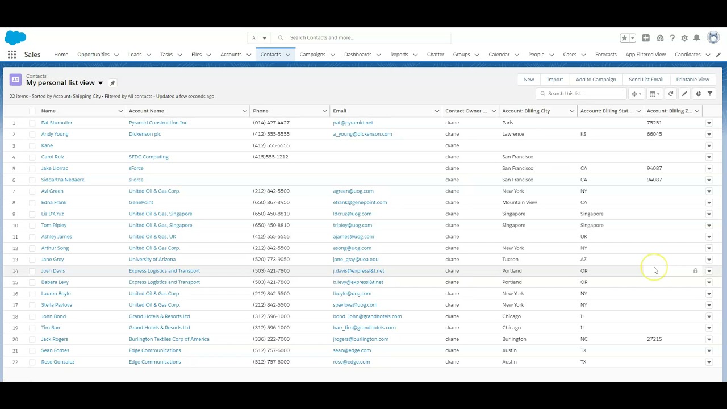Tick the checkbox for John Bond
Image resolution: width=727 pixels, height=409 pixels.
(32, 316)
